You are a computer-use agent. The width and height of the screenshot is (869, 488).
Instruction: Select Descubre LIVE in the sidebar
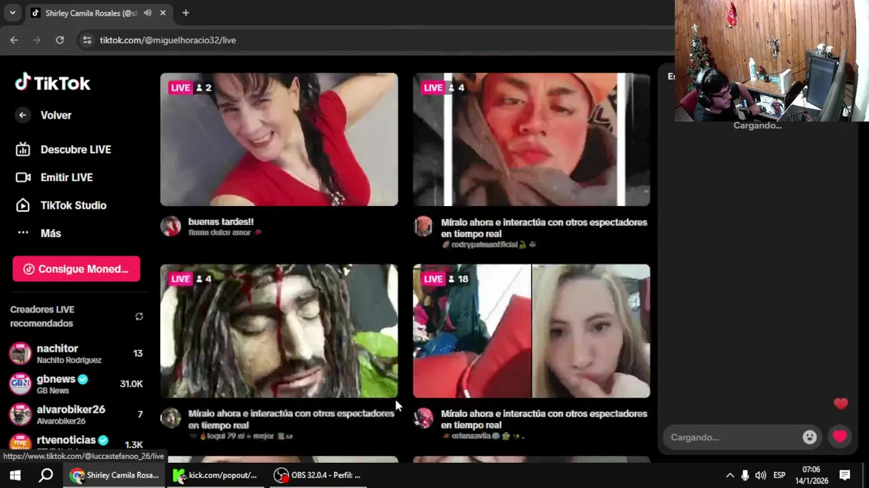click(75, 150)
